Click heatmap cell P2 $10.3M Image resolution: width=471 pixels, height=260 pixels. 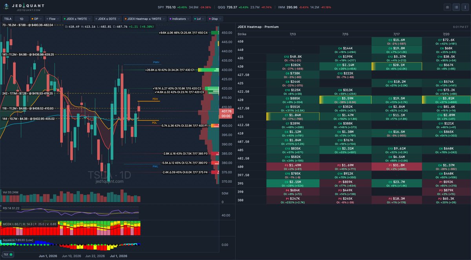coord(396,200)
